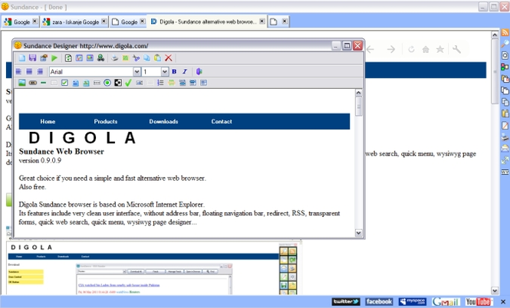The image size is (510, 308).
Task: Open the Facebook shortcut in bottom bar
Action: pos(379,302)
